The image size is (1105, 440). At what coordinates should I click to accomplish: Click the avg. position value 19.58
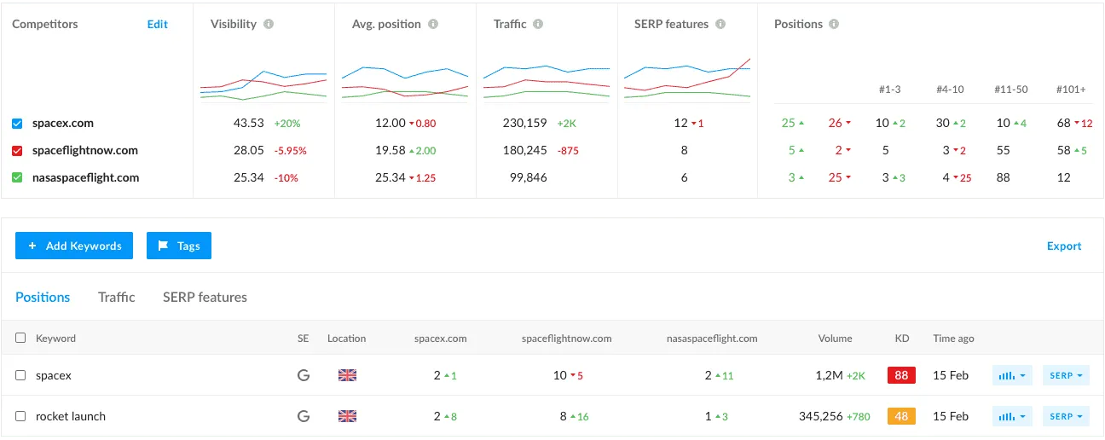[x=390, y=150]
